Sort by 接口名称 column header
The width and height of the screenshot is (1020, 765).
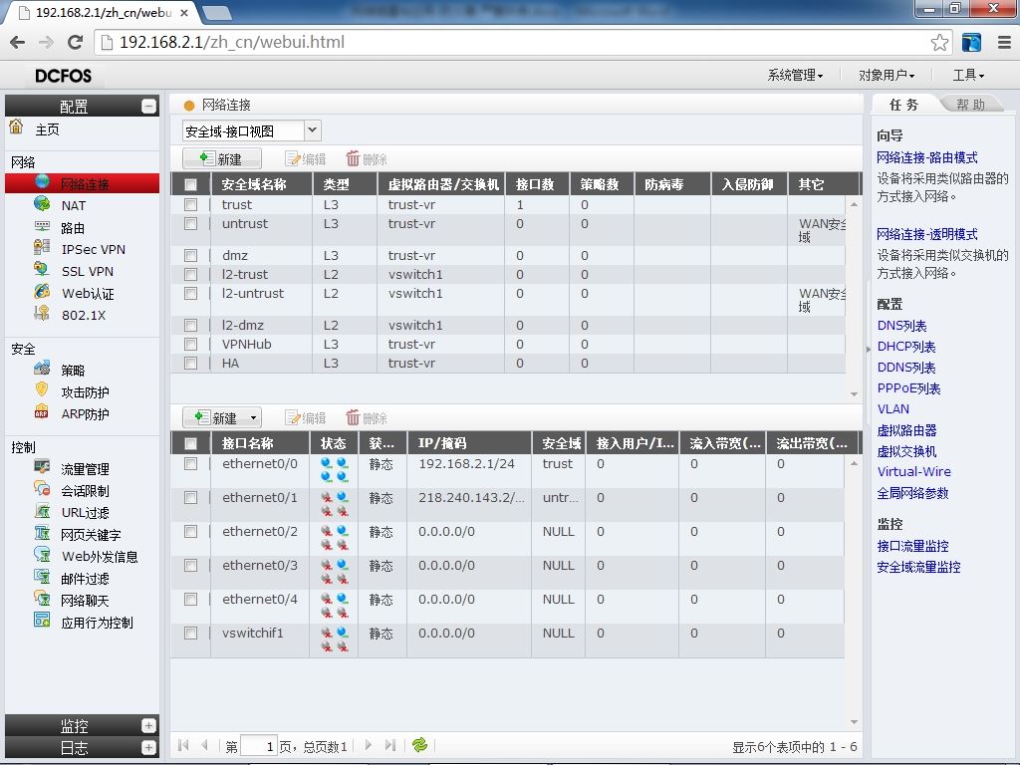coord(260,443)
